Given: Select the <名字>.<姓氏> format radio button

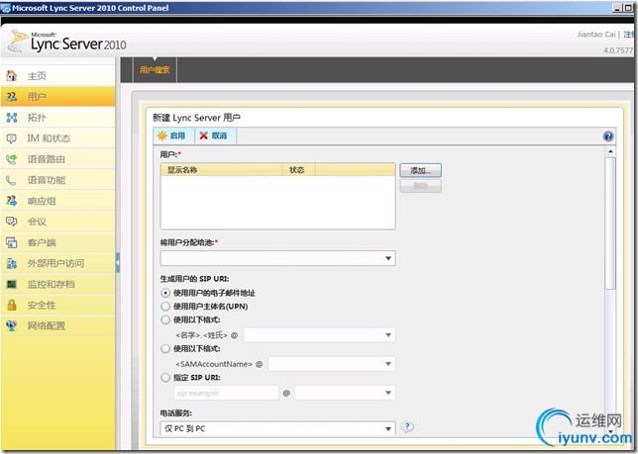Looking at the screenshot, I should point(165,320).
